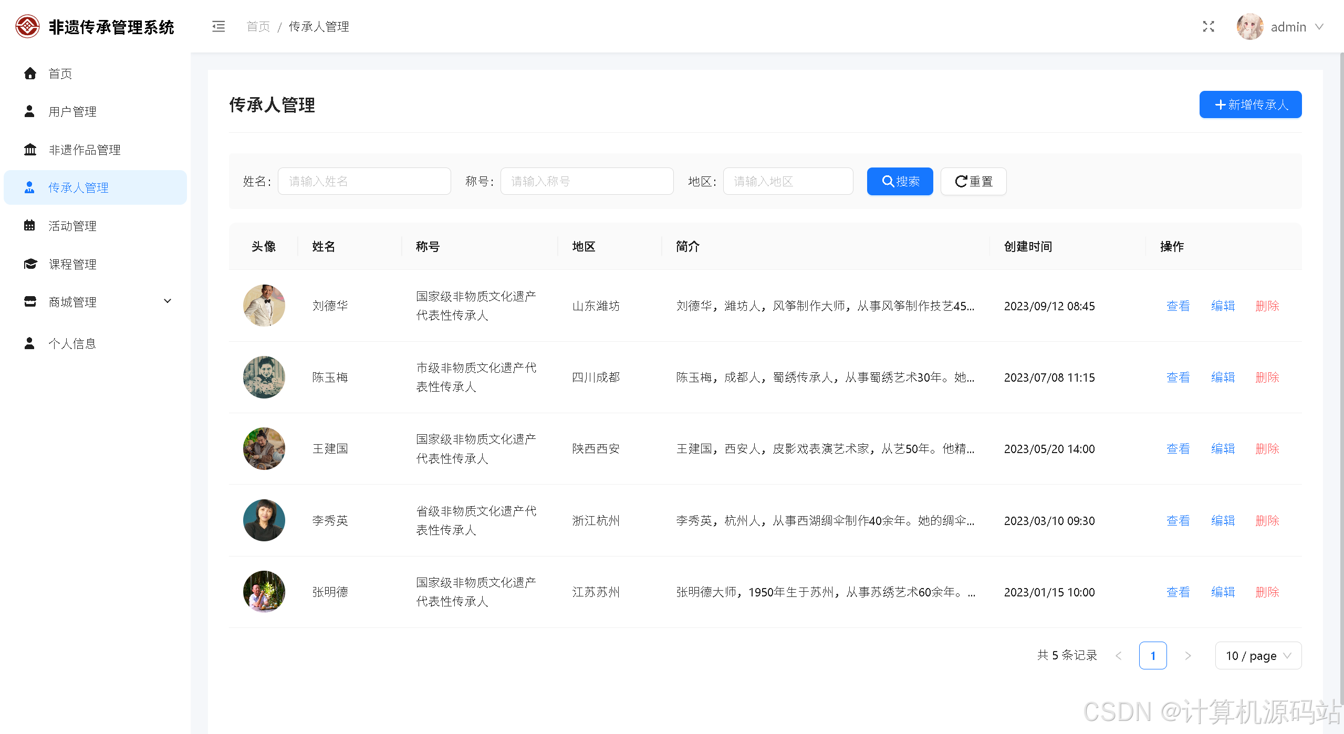This screenshot has width=1344, height=734.
Task: Click the 新增传承人 button
Action: point(1250,104)
